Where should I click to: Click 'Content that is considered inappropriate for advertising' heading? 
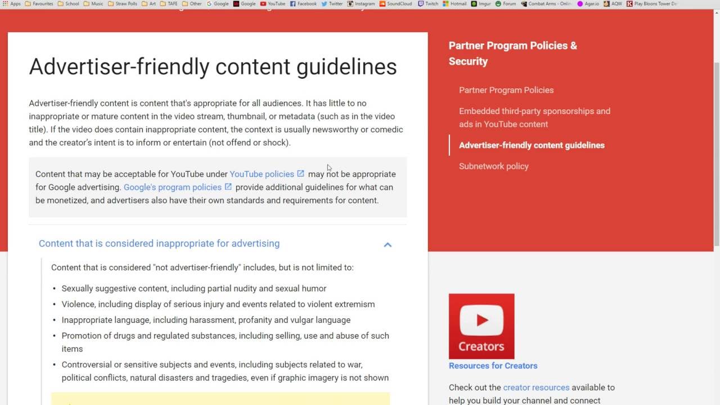click(x=159, y=244)
